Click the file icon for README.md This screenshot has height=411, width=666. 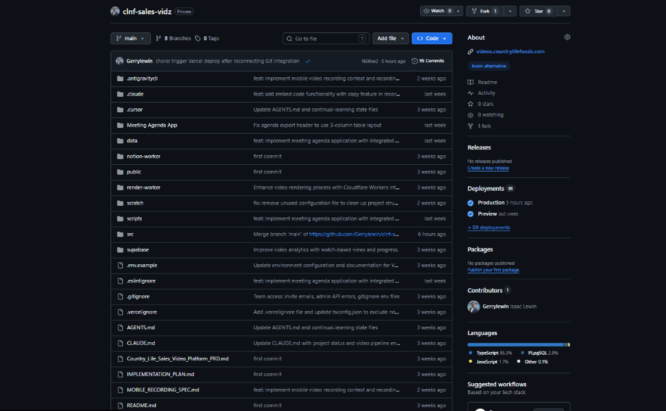tap(120, 406)
